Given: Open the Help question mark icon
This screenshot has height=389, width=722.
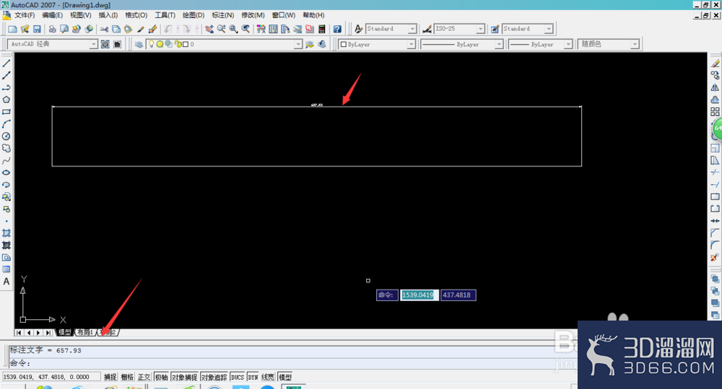Looking at the screenshot, I should [337, 29].
